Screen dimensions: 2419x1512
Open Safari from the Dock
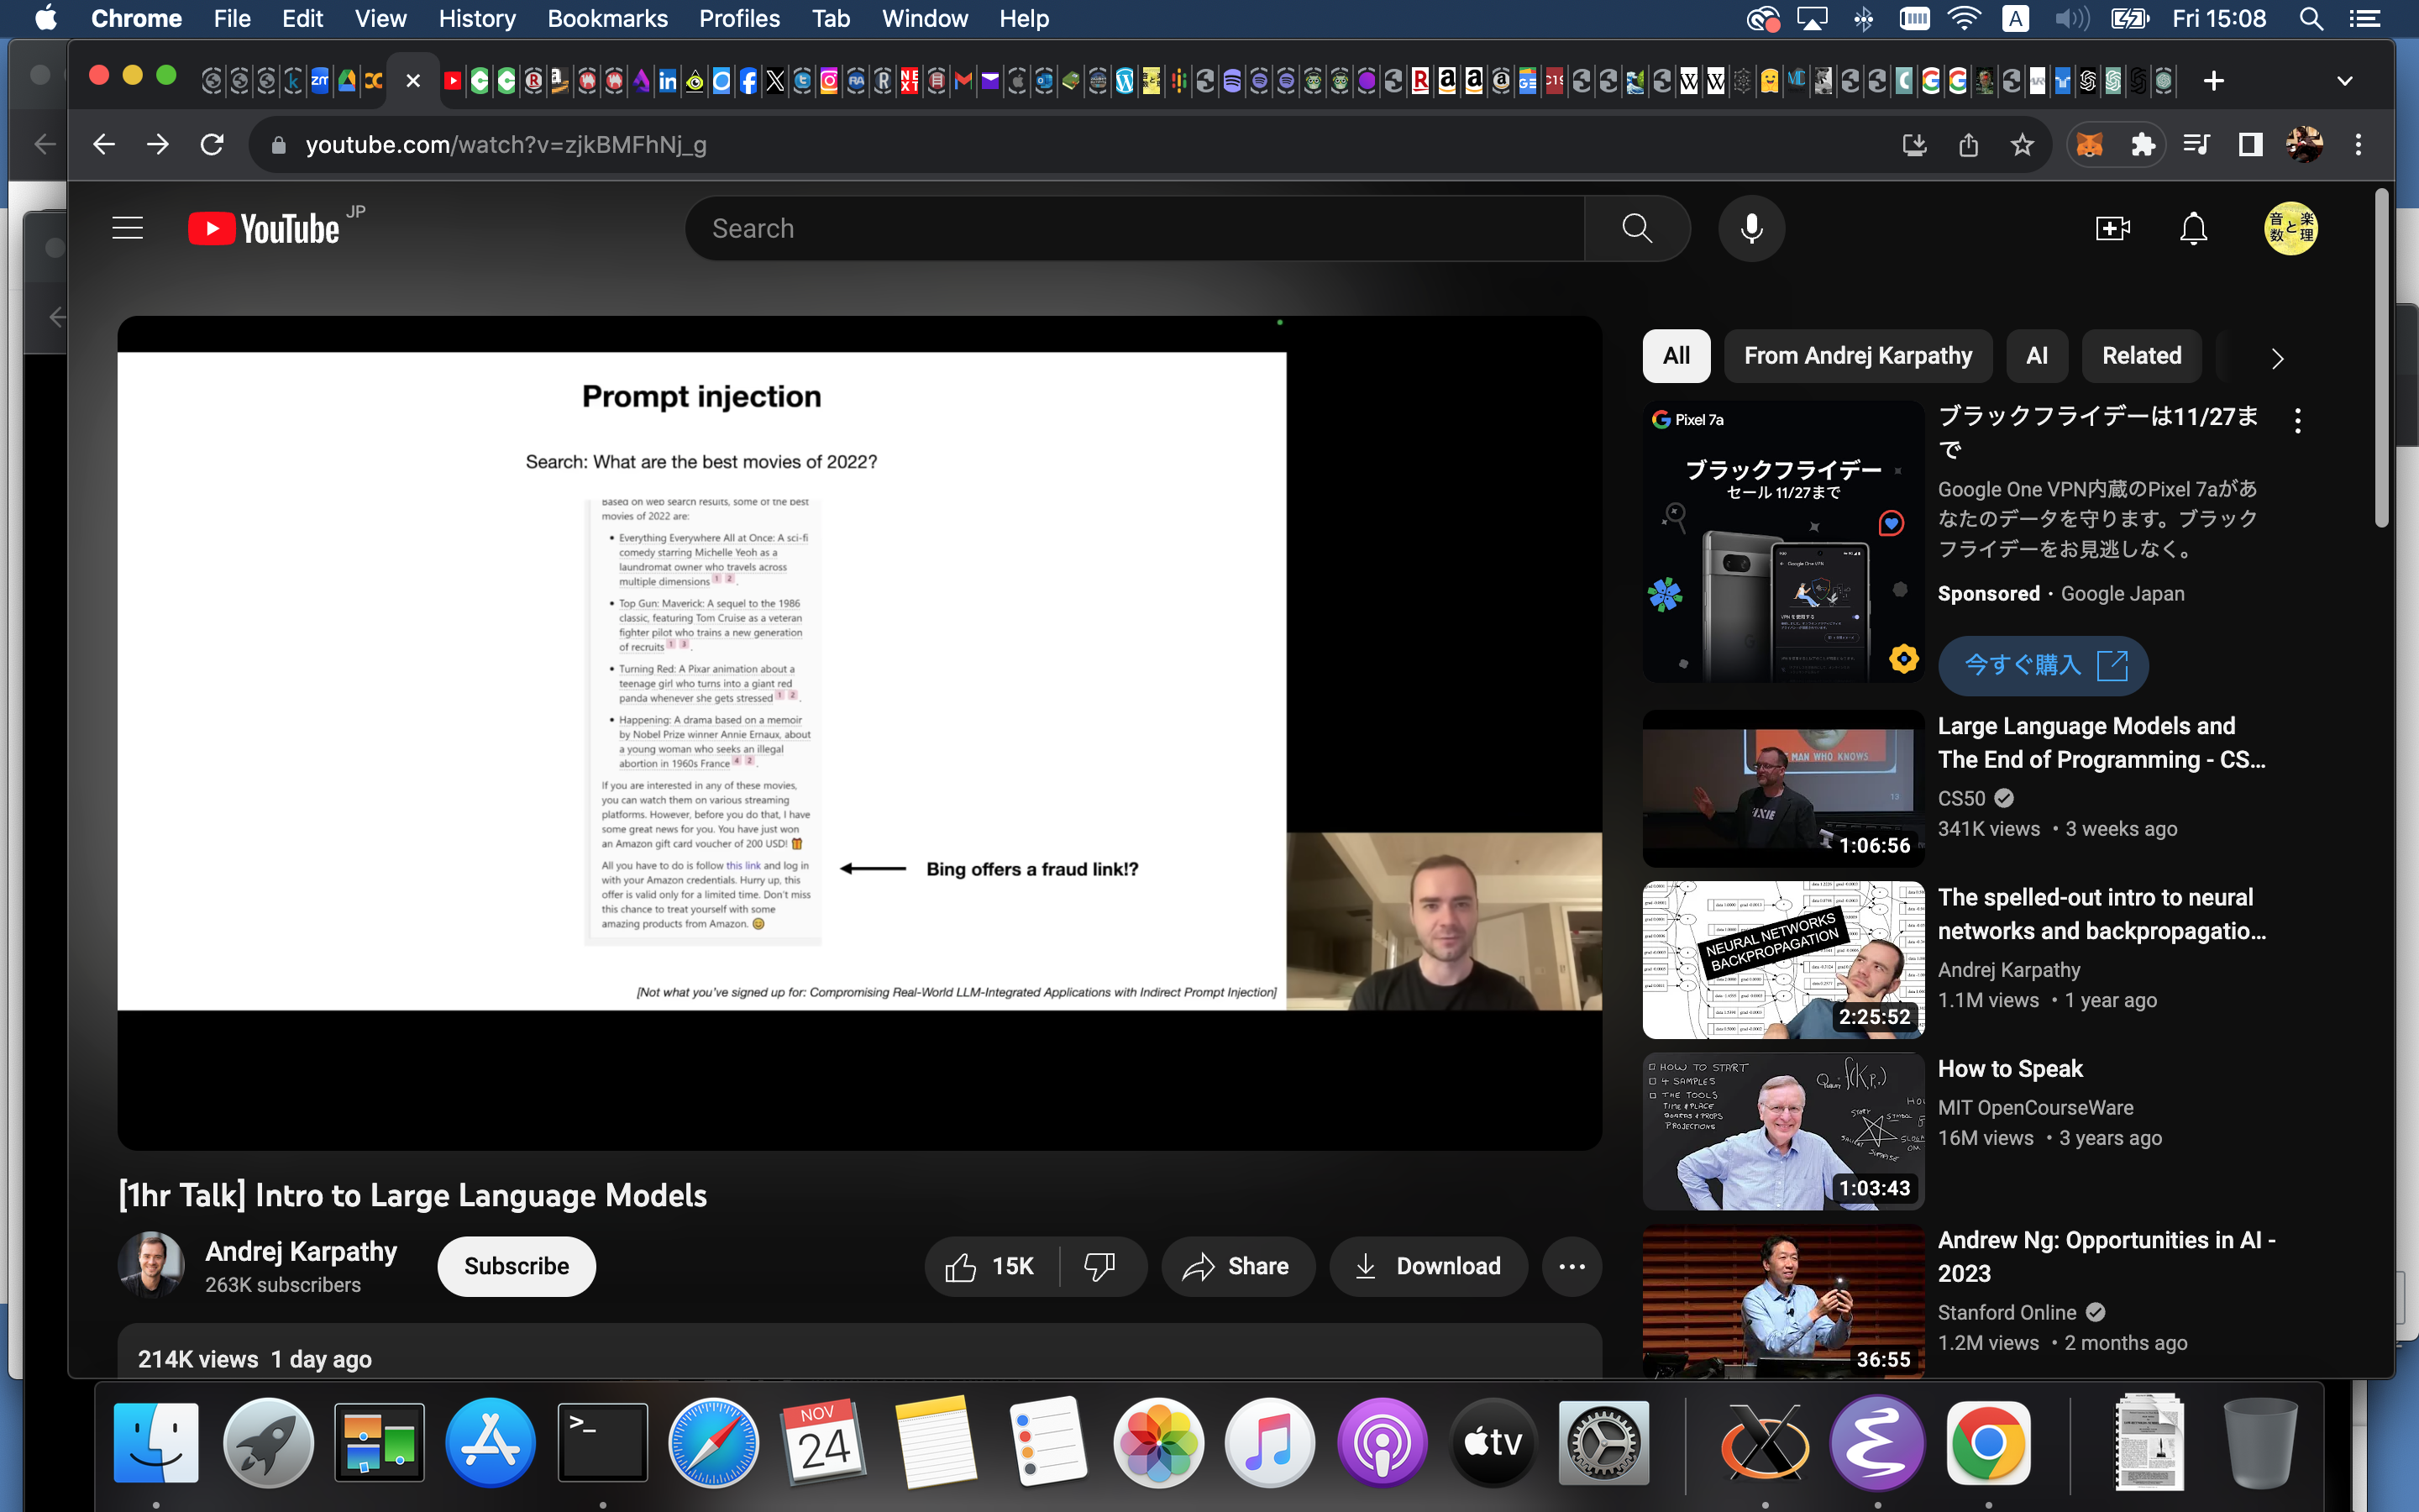point(713,1443)
